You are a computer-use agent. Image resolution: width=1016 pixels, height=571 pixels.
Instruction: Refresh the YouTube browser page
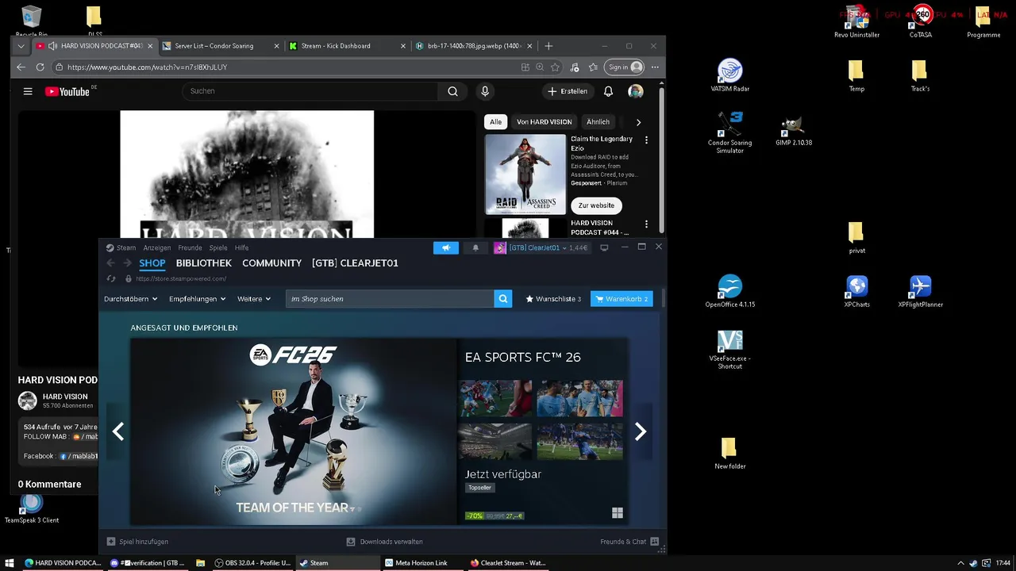[x=40, y=67]
